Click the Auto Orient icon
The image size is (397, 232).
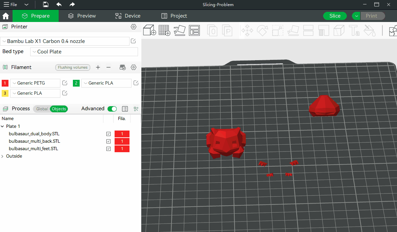[x=179, y=30]
